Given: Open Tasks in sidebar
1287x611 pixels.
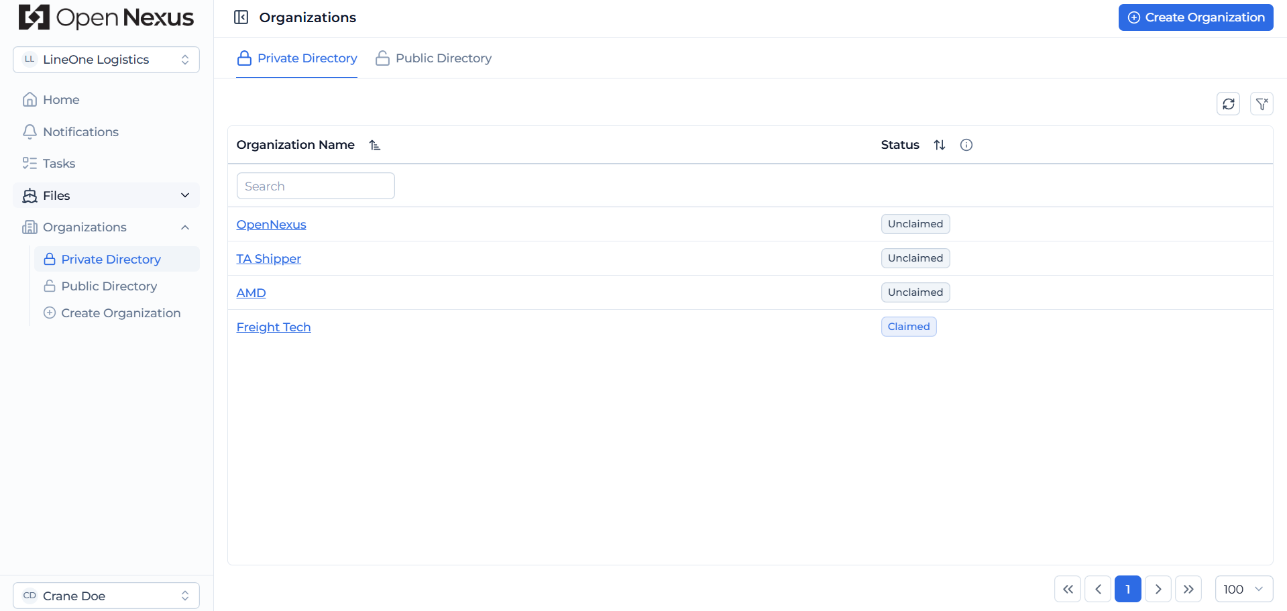Looking at the screenshot, I should point(106,164).
